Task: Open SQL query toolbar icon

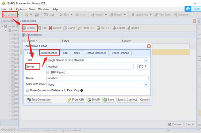Action: pyautogui.click(x=52, y=15)
